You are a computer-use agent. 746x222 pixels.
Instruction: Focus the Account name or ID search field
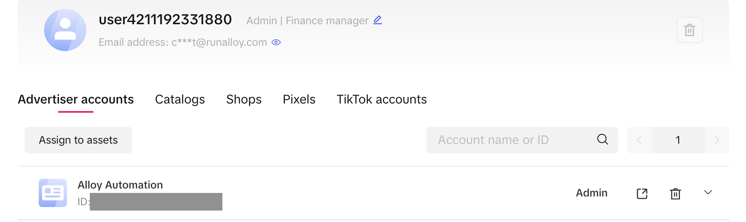tap(511, 140)
